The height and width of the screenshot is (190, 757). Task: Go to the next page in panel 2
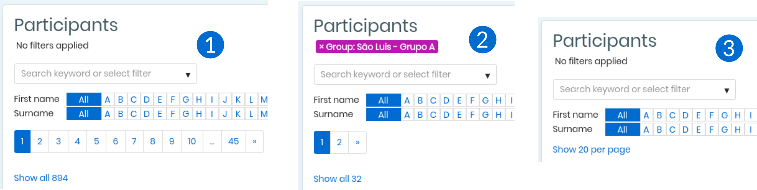357,142
